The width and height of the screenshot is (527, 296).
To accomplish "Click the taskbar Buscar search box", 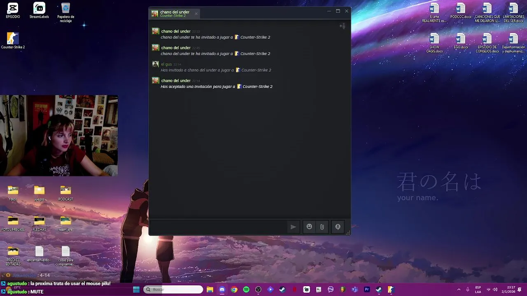I will [x=173, y=289].
